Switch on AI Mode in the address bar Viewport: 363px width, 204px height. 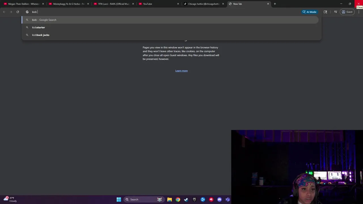pyautogui.click(x=309, y=12)
